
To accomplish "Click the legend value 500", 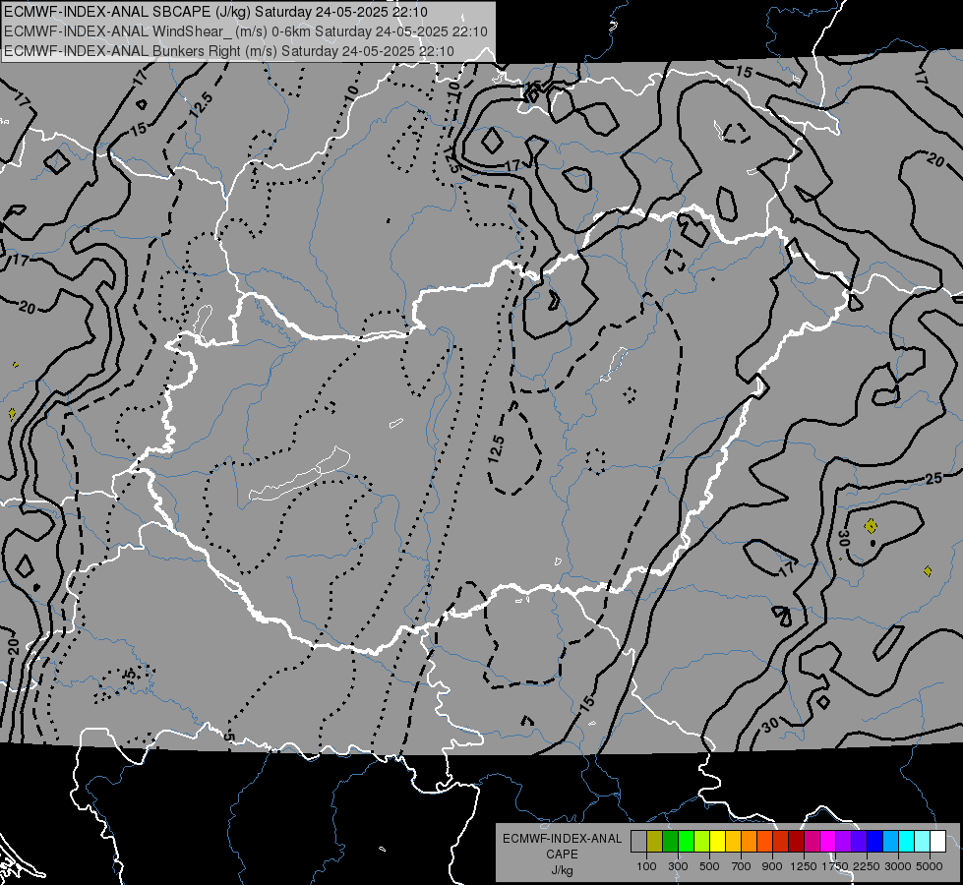I will (709, 866).
